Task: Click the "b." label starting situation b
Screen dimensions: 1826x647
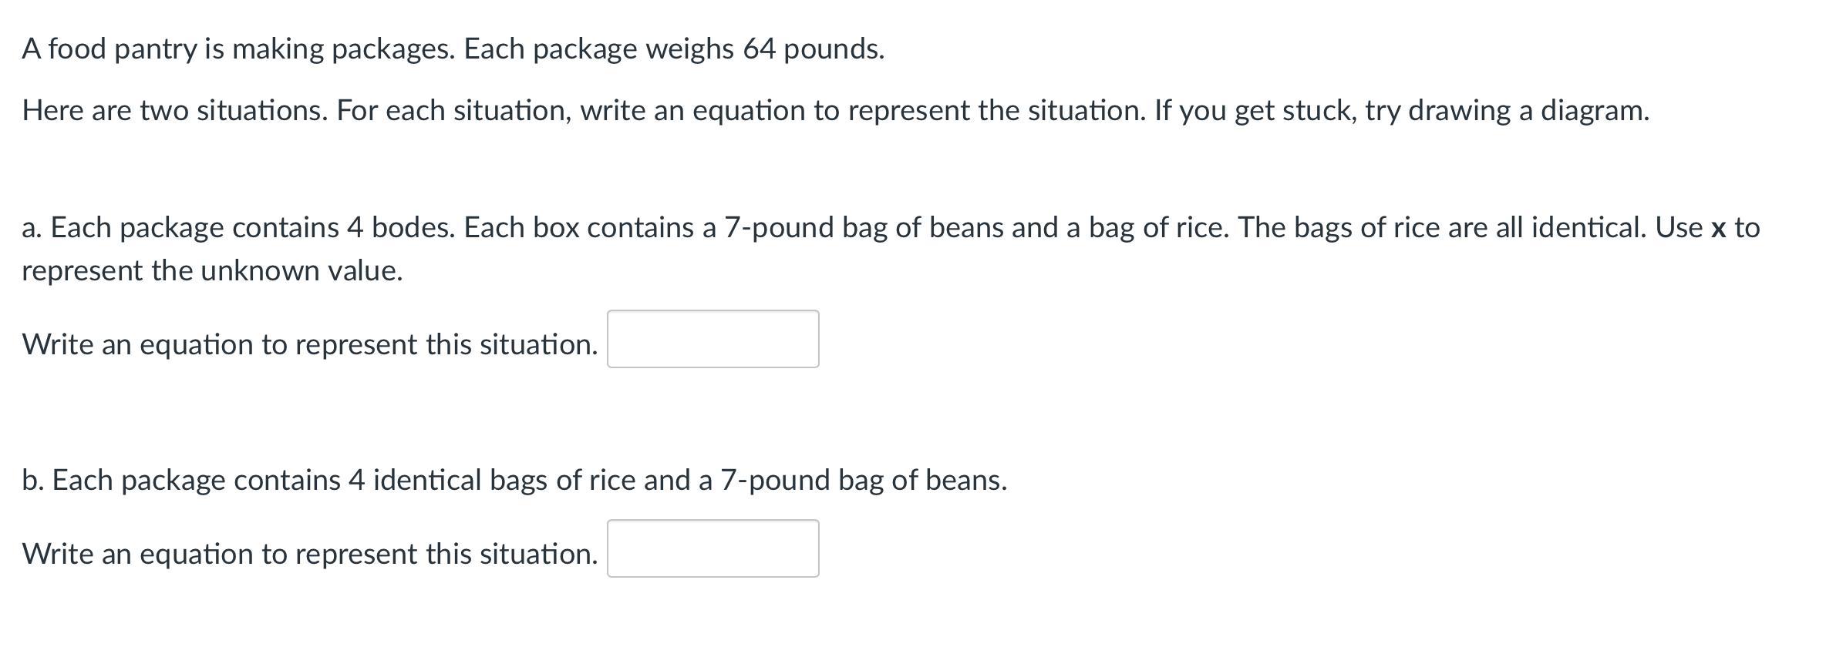Action: (x=32, y=481)
